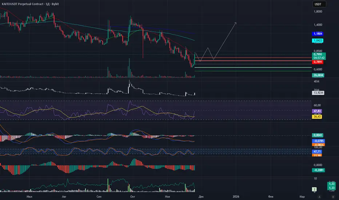Click the 40M scale label
This screenshot has height=200, width=339.
tap(316, 81)
